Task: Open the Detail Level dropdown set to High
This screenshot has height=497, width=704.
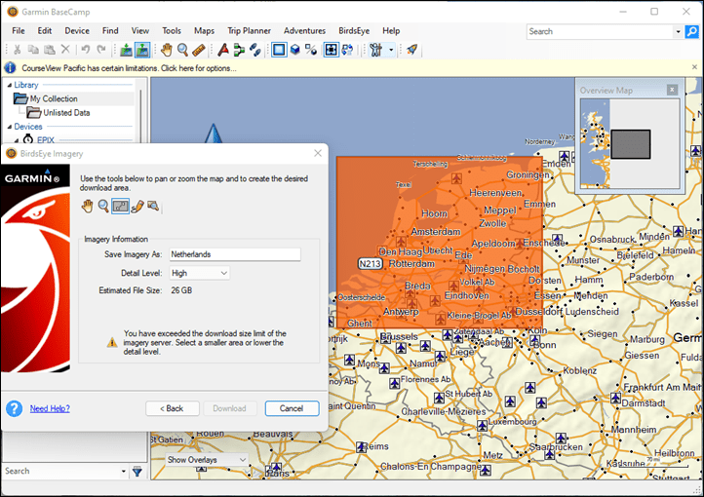Action: coord(199,273)
